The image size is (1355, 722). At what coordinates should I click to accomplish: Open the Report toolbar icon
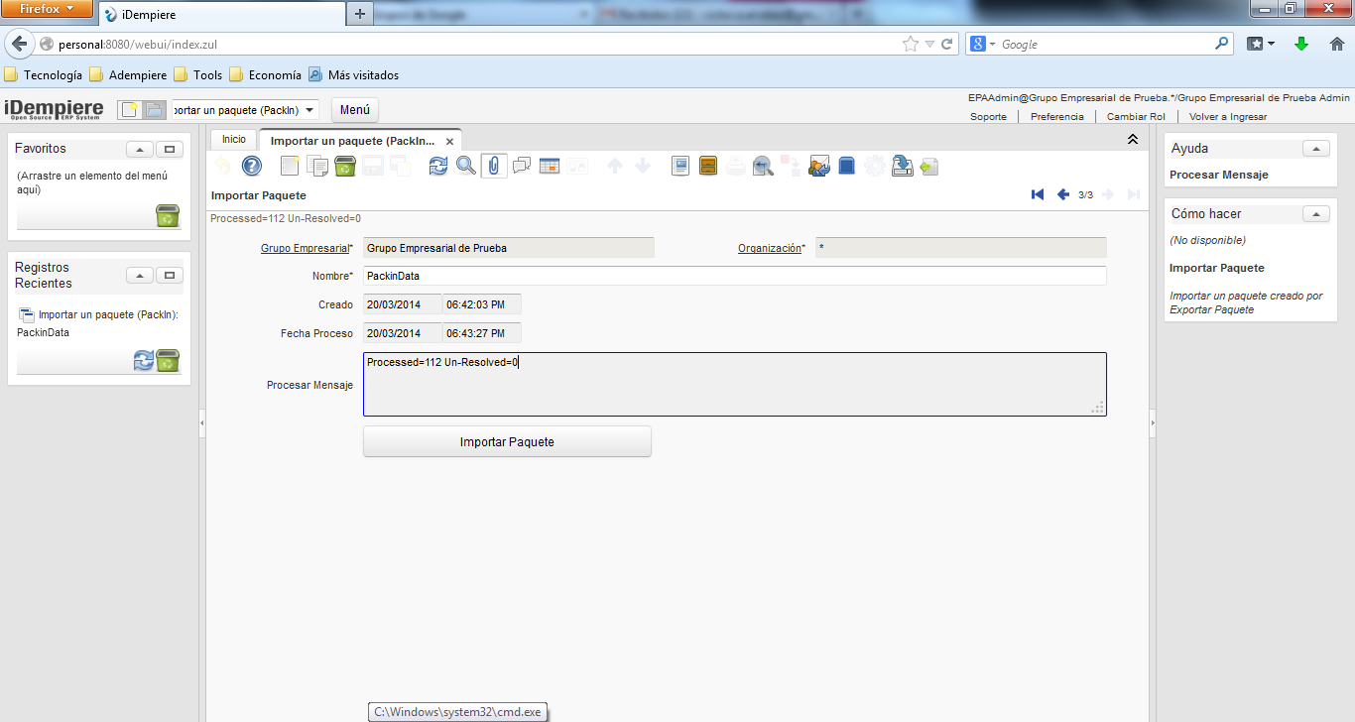point(680,166)
